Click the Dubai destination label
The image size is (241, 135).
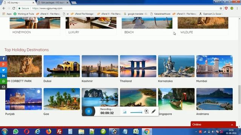pyautogui.click(x=47, y=81)
